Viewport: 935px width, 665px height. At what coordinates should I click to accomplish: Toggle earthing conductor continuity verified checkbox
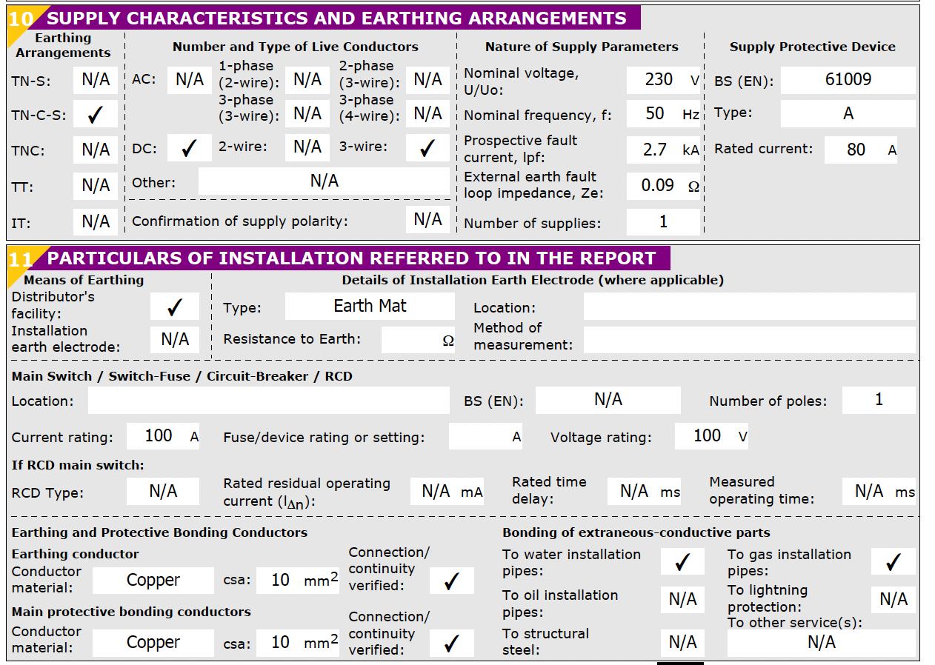451,582
